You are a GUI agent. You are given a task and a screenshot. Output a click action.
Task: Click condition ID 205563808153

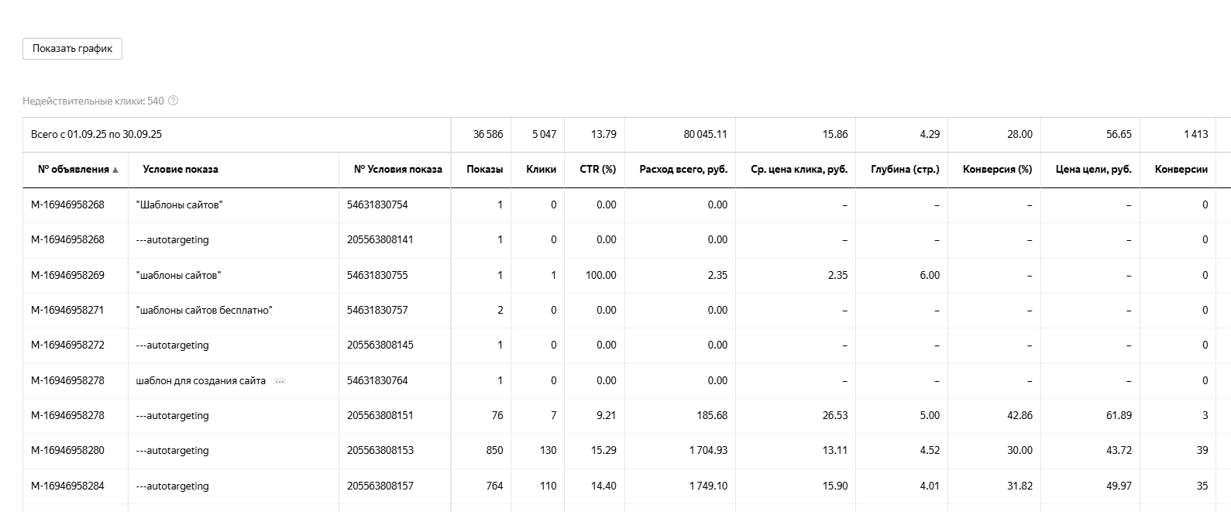pos(380,451)
